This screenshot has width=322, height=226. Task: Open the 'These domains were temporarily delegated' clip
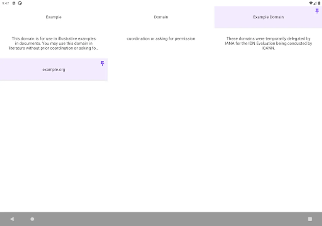[x=268, y=43]
